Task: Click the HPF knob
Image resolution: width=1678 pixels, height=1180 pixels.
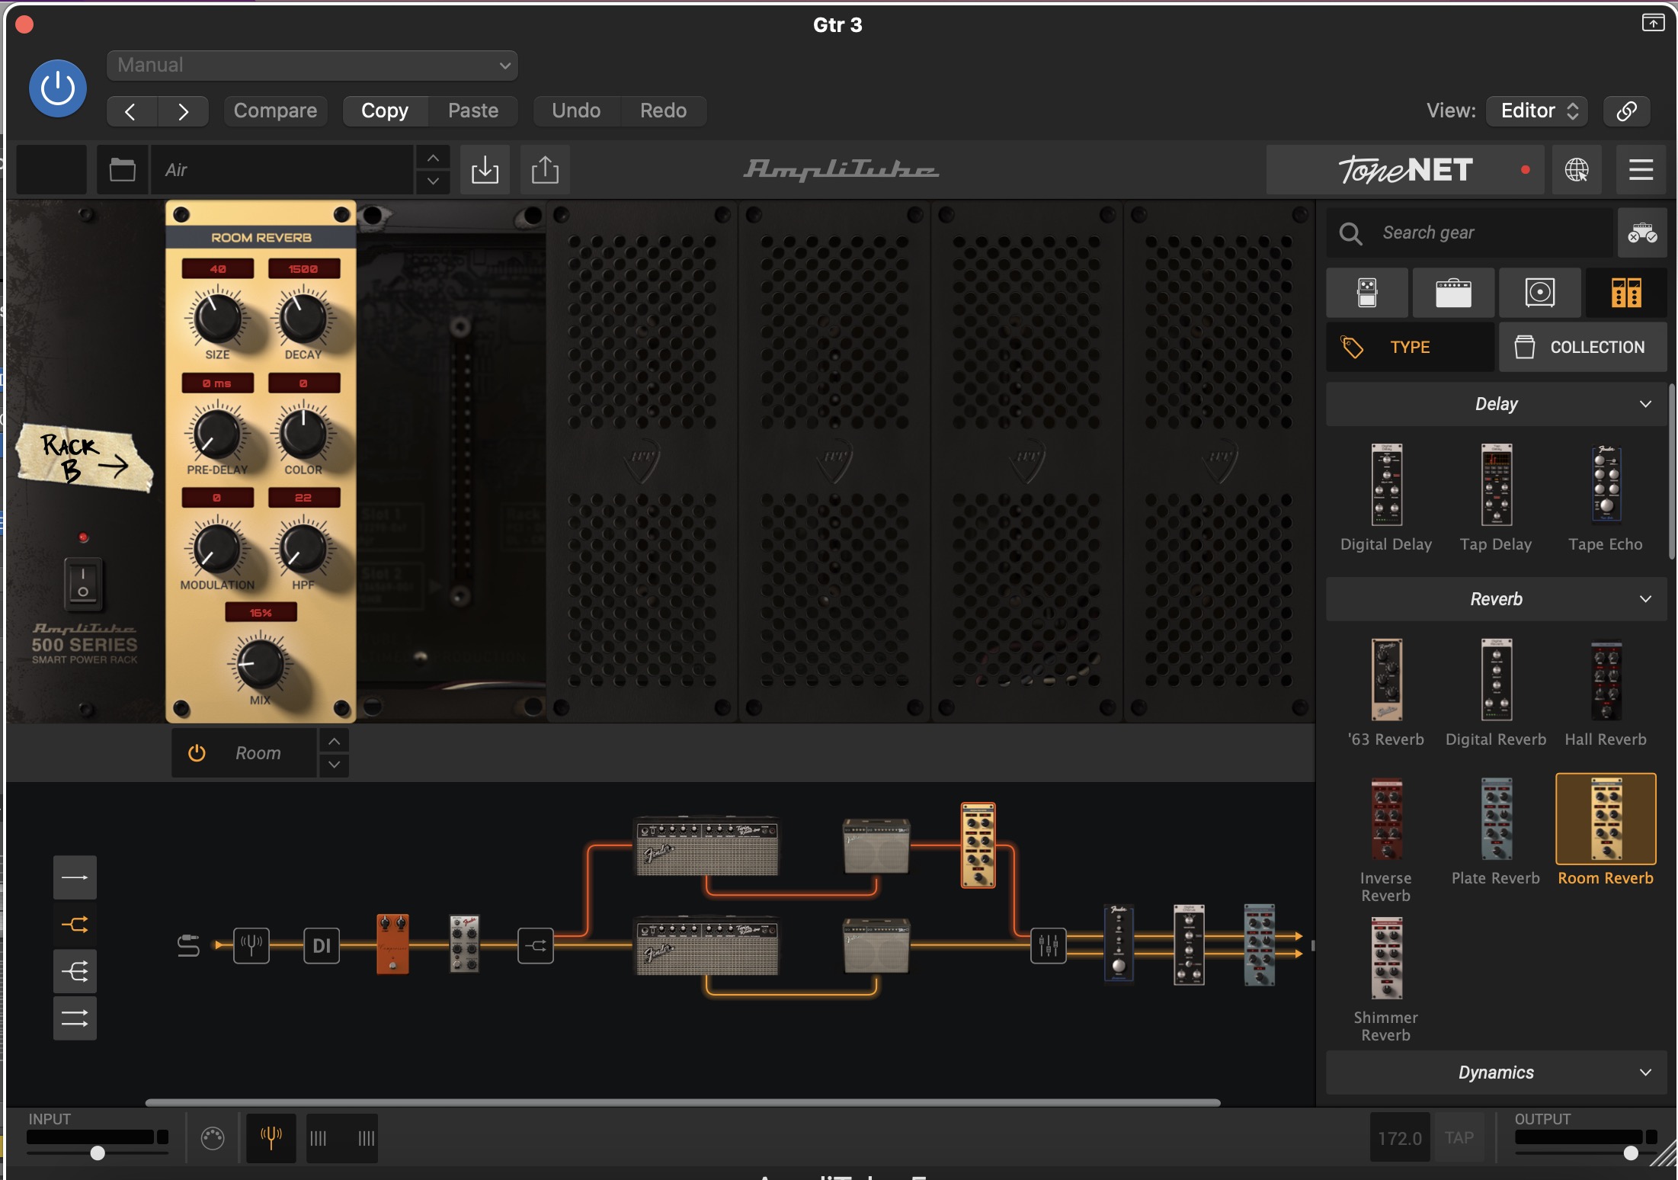Action: coord(303,548)
